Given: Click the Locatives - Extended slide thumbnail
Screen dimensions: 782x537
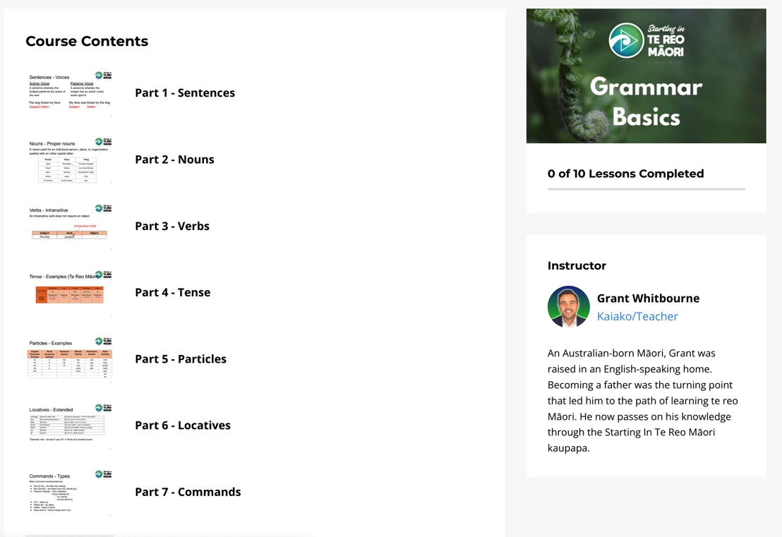Looking at the screenshot, I should pos(70,426).
